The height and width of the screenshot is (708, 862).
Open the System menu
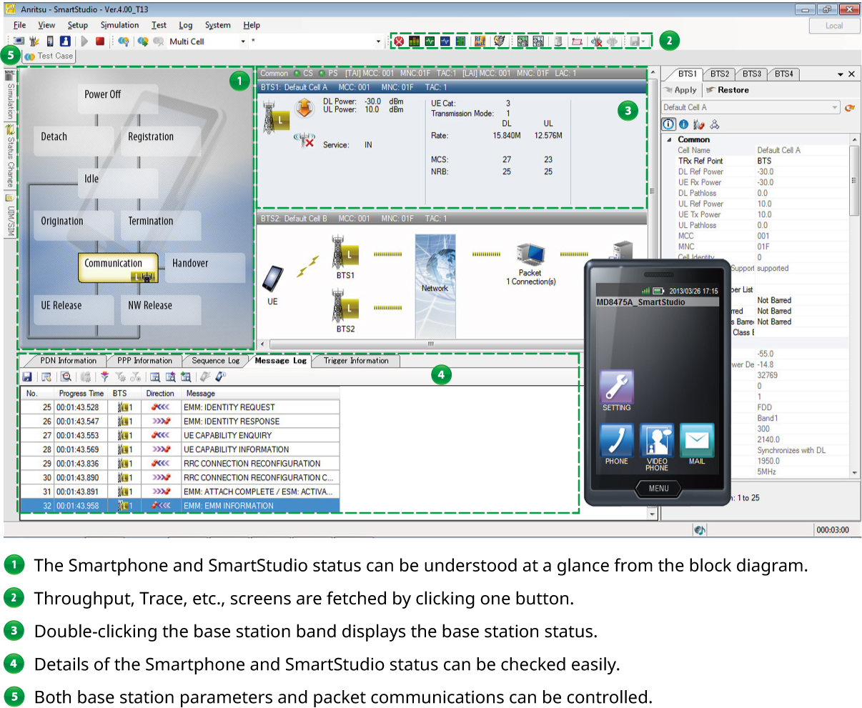click(x=218, y=25)
